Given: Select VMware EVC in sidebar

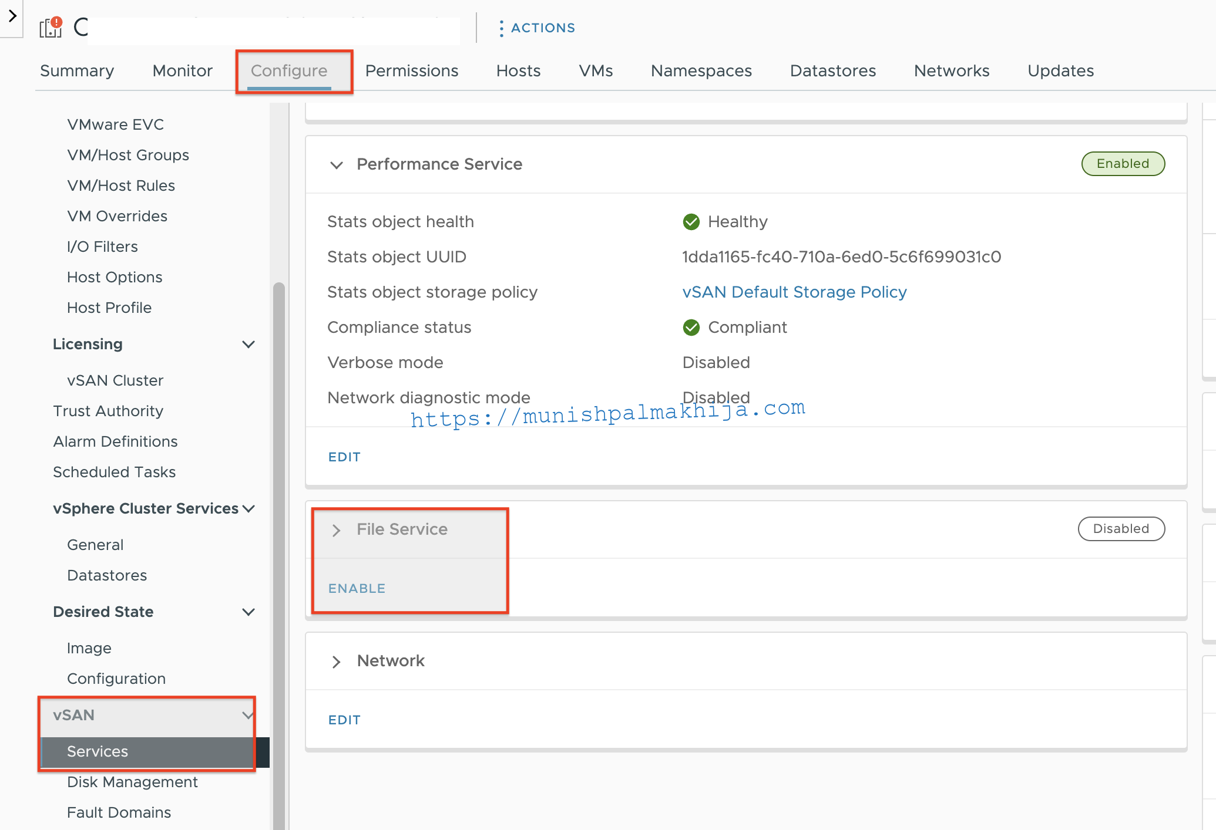Looking at the screenshot, I should [115, 125].
